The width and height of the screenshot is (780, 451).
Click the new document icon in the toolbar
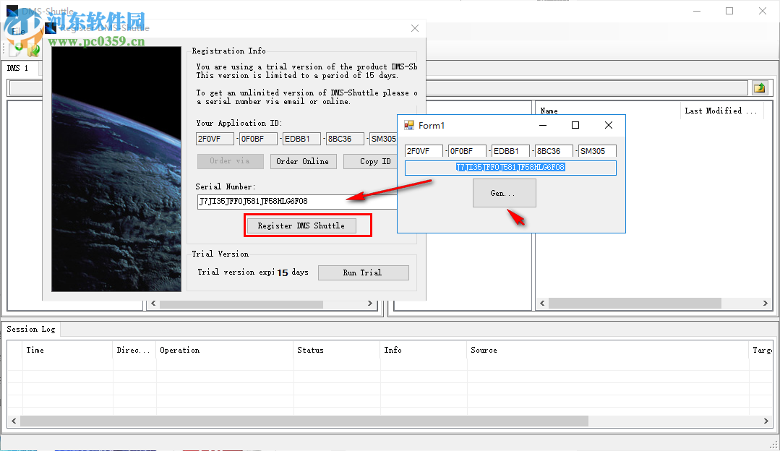pyautogui.click(x=14, y=51)
